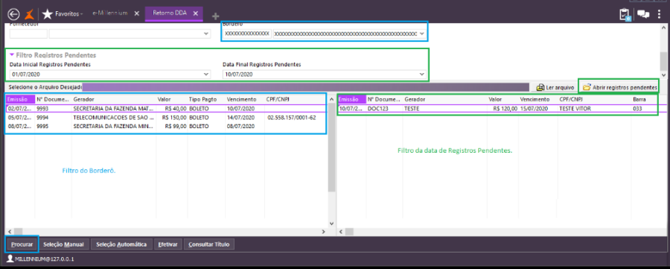Click the back arrow icon
The image size is (670, 269).
(x=13, y=13)
